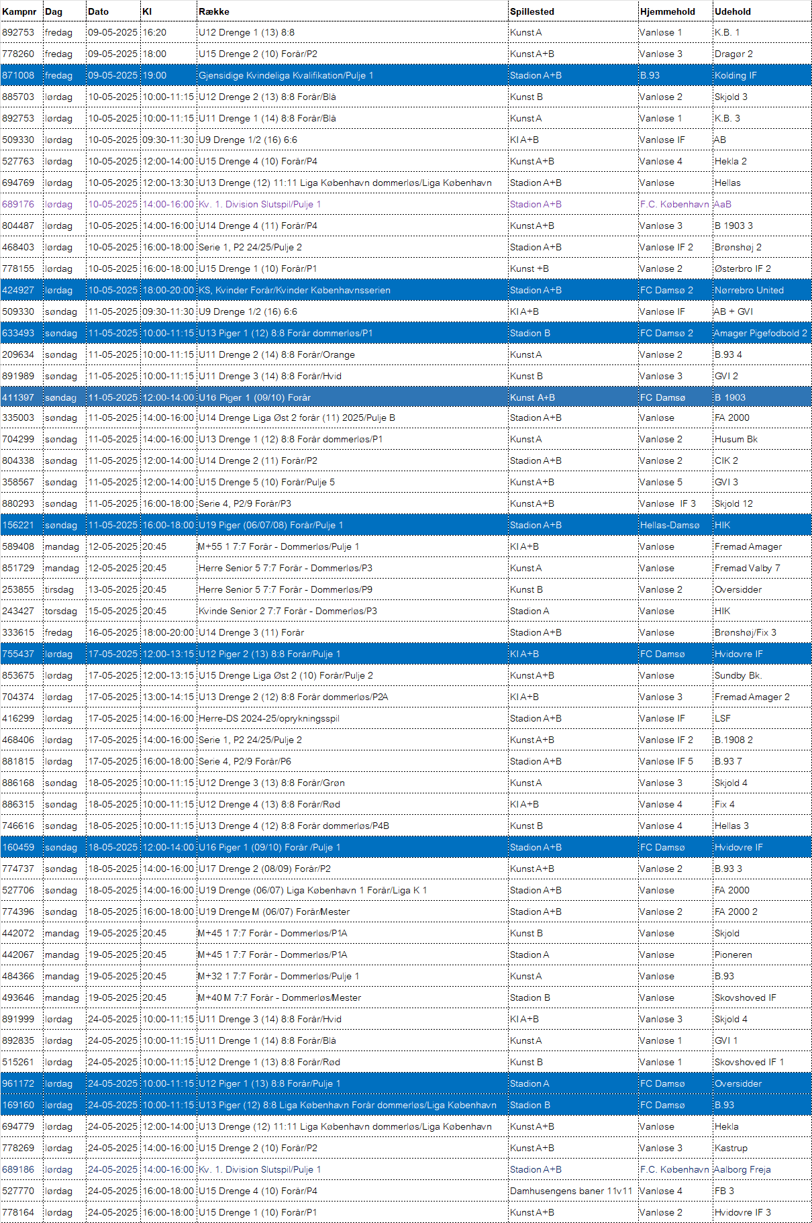The image size is (812, 1223).
Task: Click the Dag column header
Action: point(54,11)
